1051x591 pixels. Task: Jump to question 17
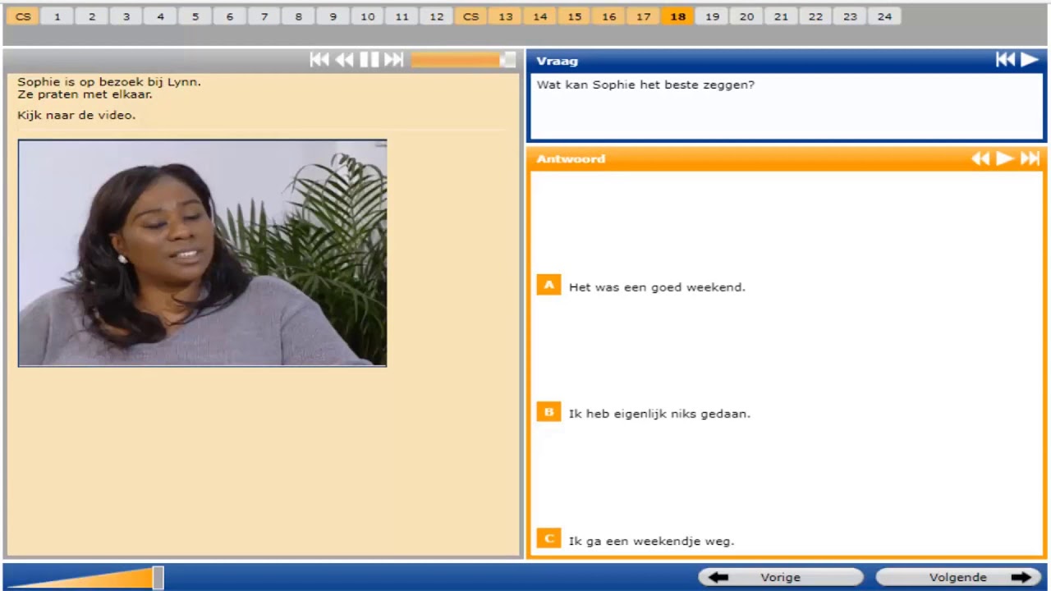[643, 16]
